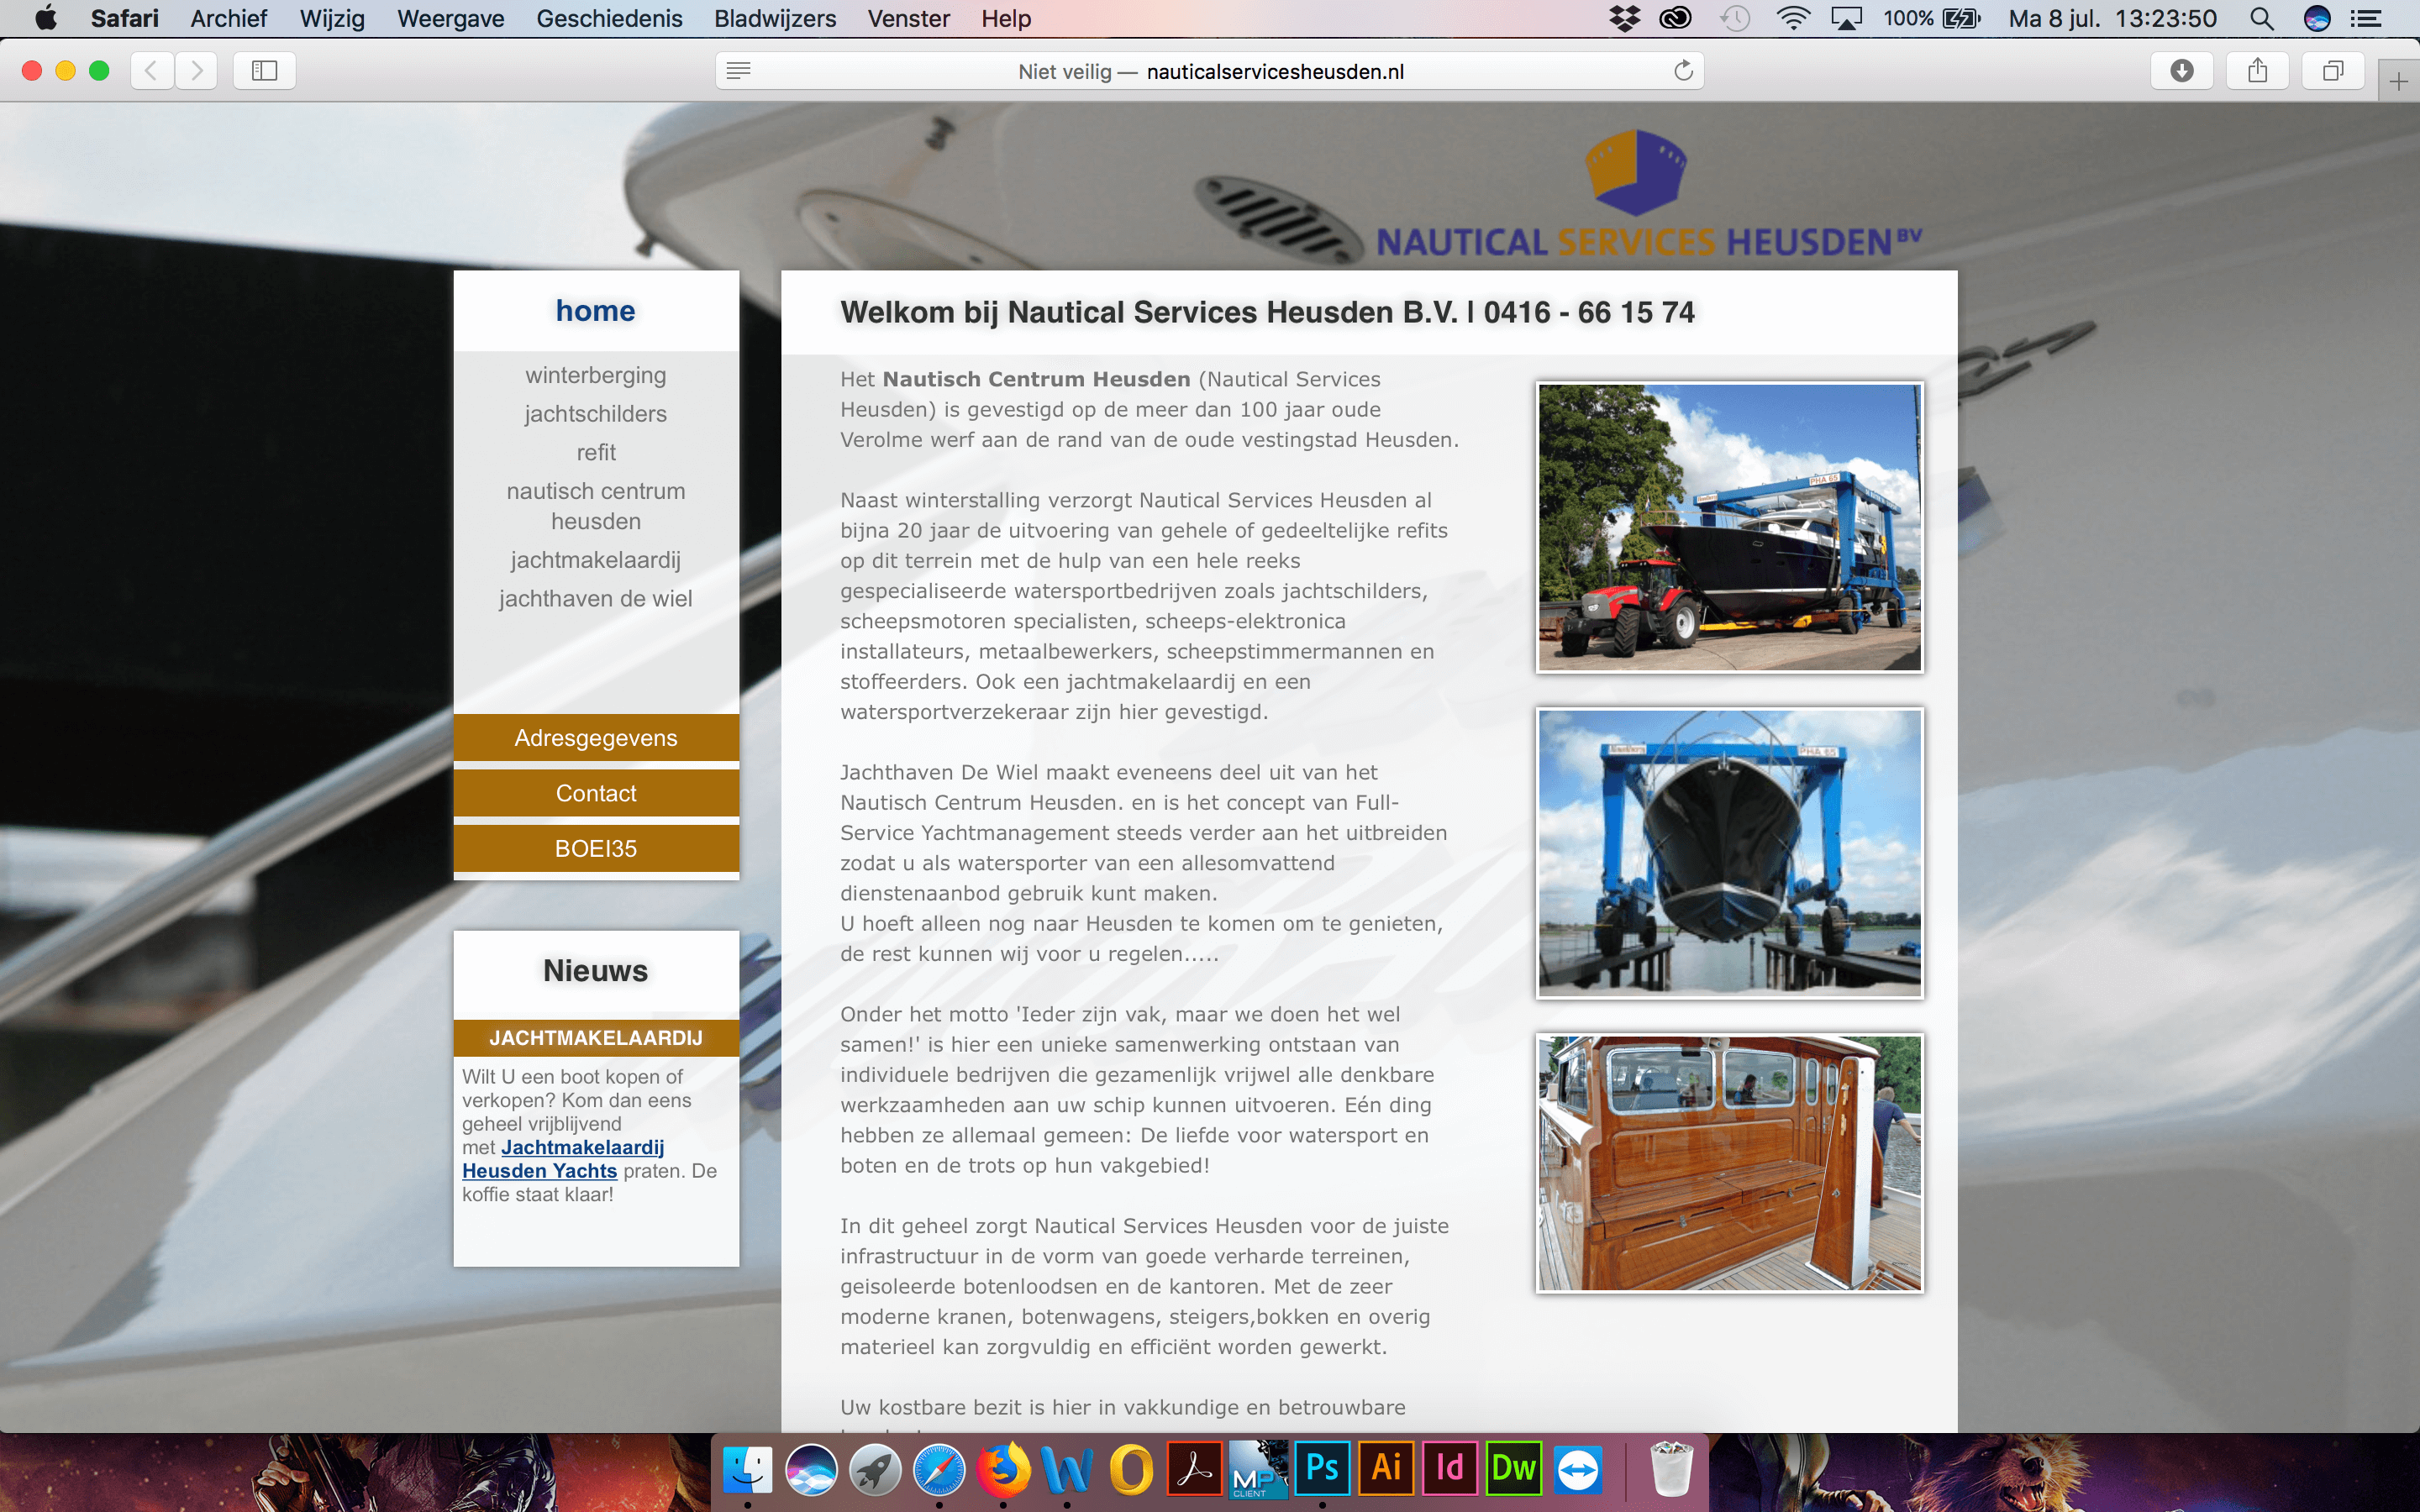
Task: Launch Photoshop from the Dock
Action: [1322, 1468]
